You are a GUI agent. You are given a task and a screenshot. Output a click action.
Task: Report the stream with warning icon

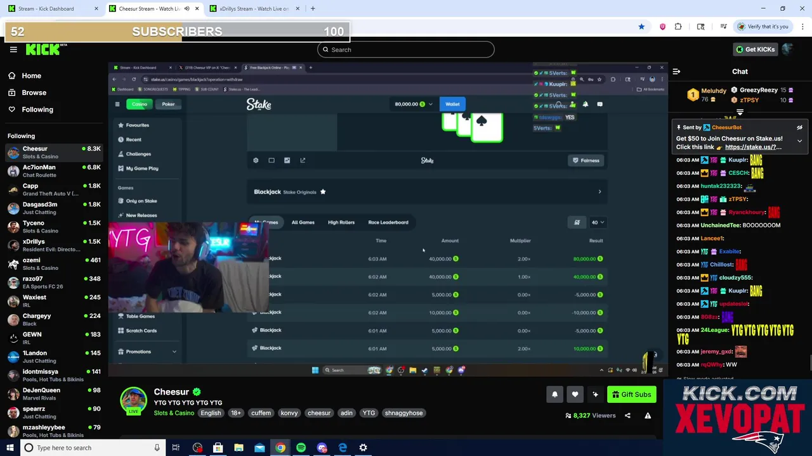pyautogui.click(x=648, y=415)
